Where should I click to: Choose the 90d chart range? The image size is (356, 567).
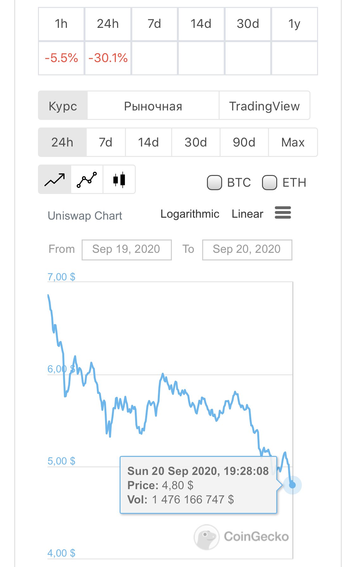pos(244,142)
